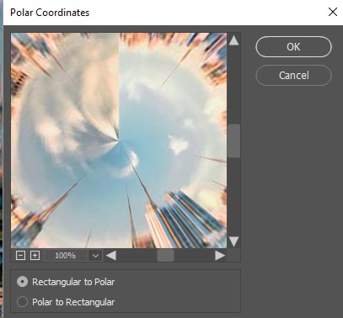Click the preview scroll up arrow
The width and height of the screenshot is (343, 318).
pos(233,40)
